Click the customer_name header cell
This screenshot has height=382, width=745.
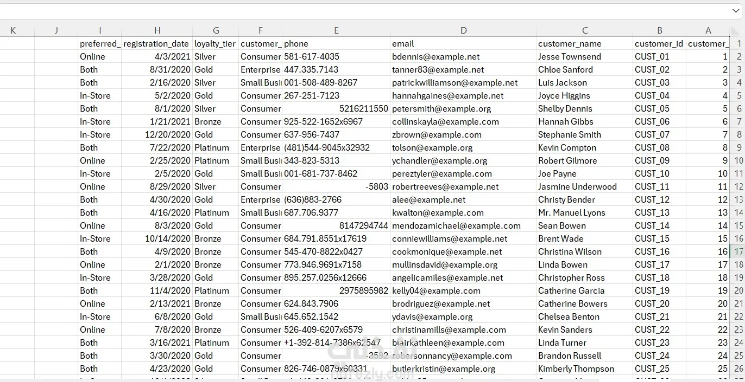[585, 44]
